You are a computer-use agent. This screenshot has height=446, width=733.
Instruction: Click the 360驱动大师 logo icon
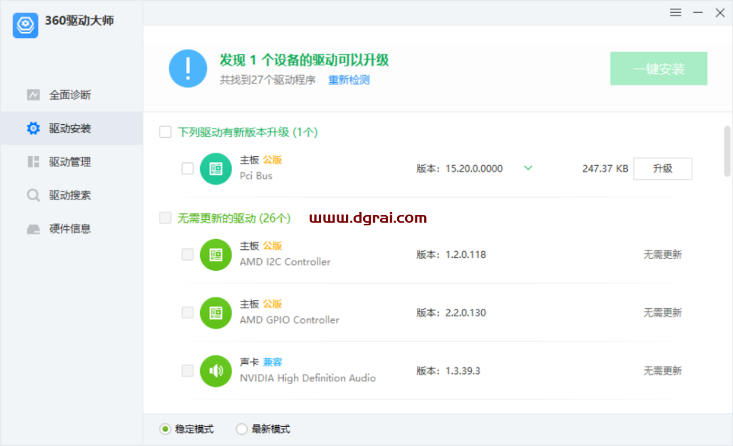(25, 24)
